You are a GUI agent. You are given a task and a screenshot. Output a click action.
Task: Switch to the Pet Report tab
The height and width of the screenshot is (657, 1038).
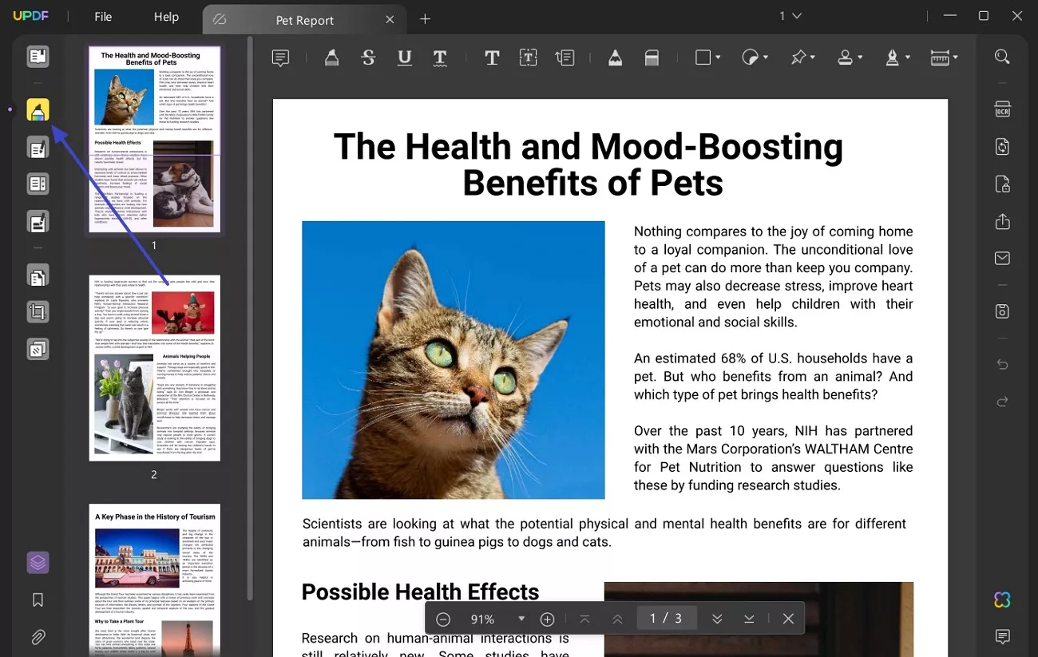pos(304,20)
